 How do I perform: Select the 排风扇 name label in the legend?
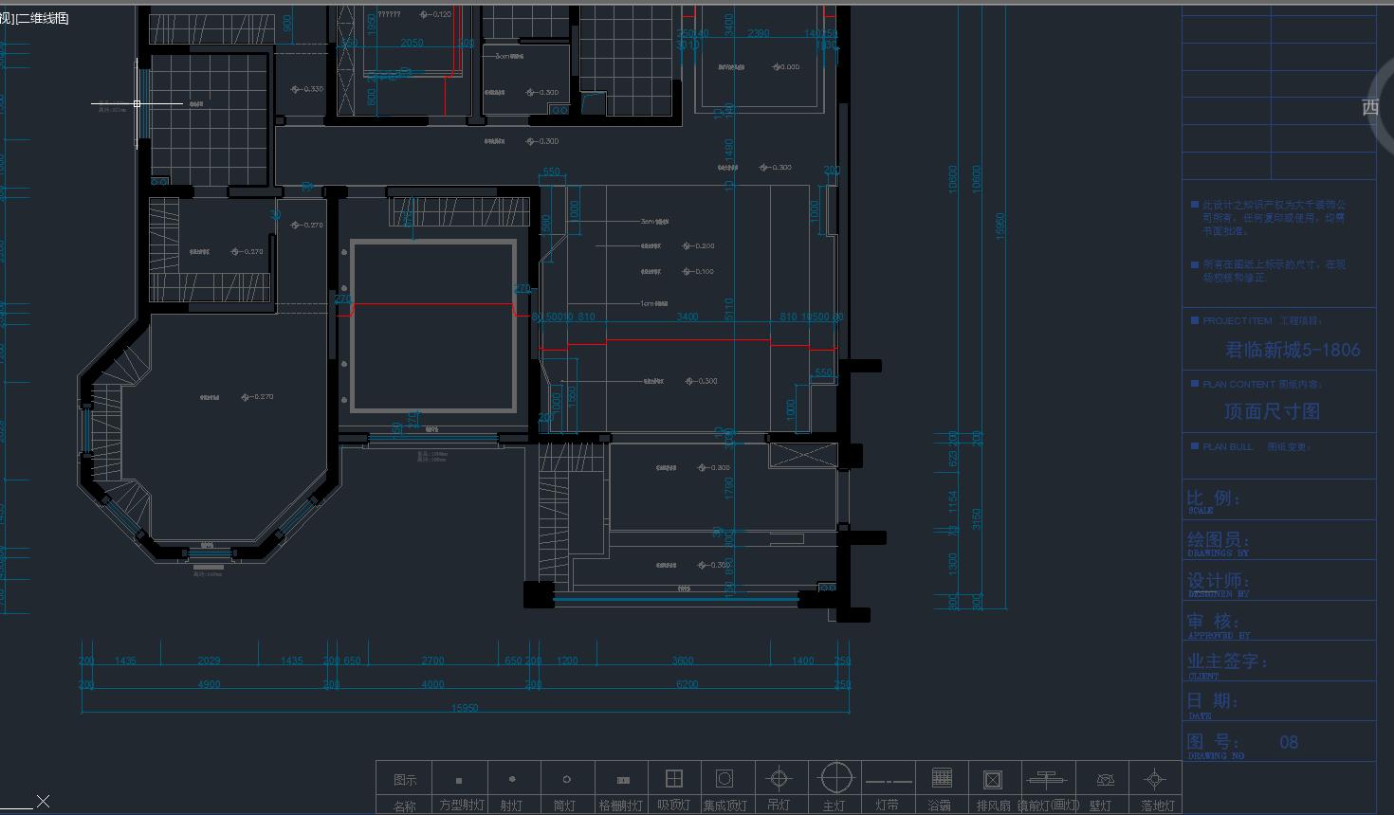click(993, 806)
